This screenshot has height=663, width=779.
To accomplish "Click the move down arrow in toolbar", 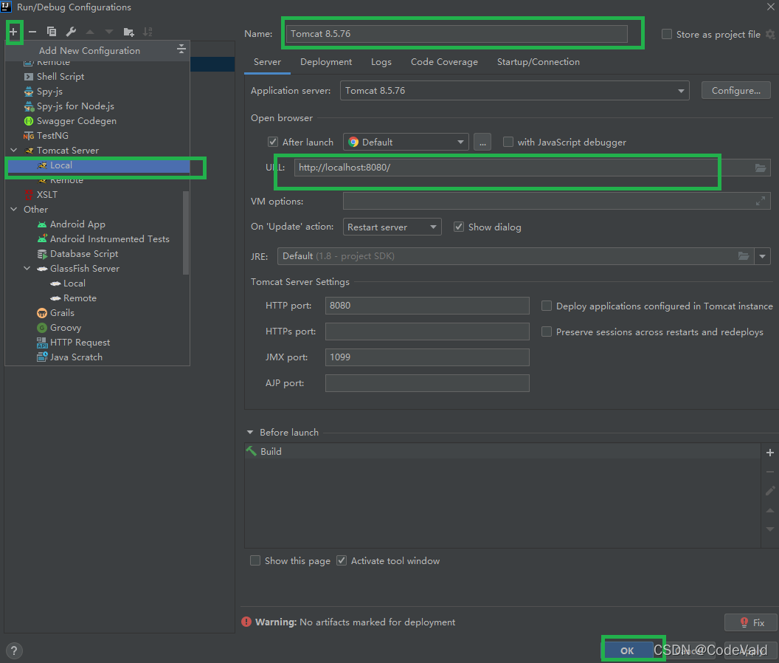I will (x=108, y=32).
